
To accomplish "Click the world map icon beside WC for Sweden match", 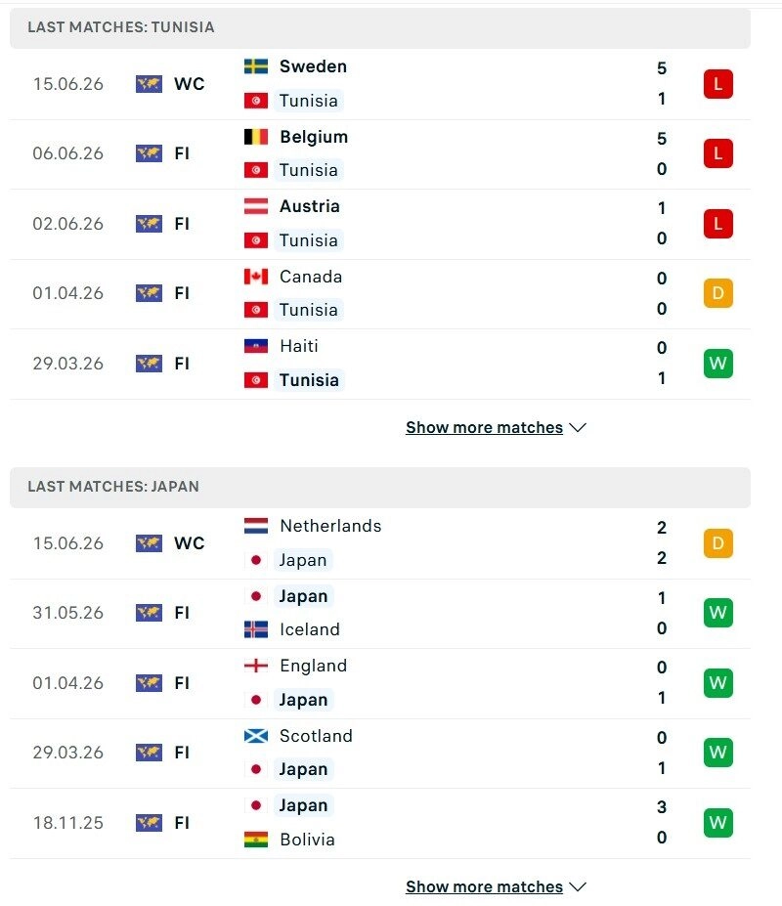I will click(x=149, y=84).
